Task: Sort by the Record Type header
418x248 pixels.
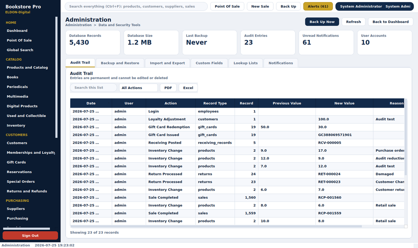Action: point(215,103)
